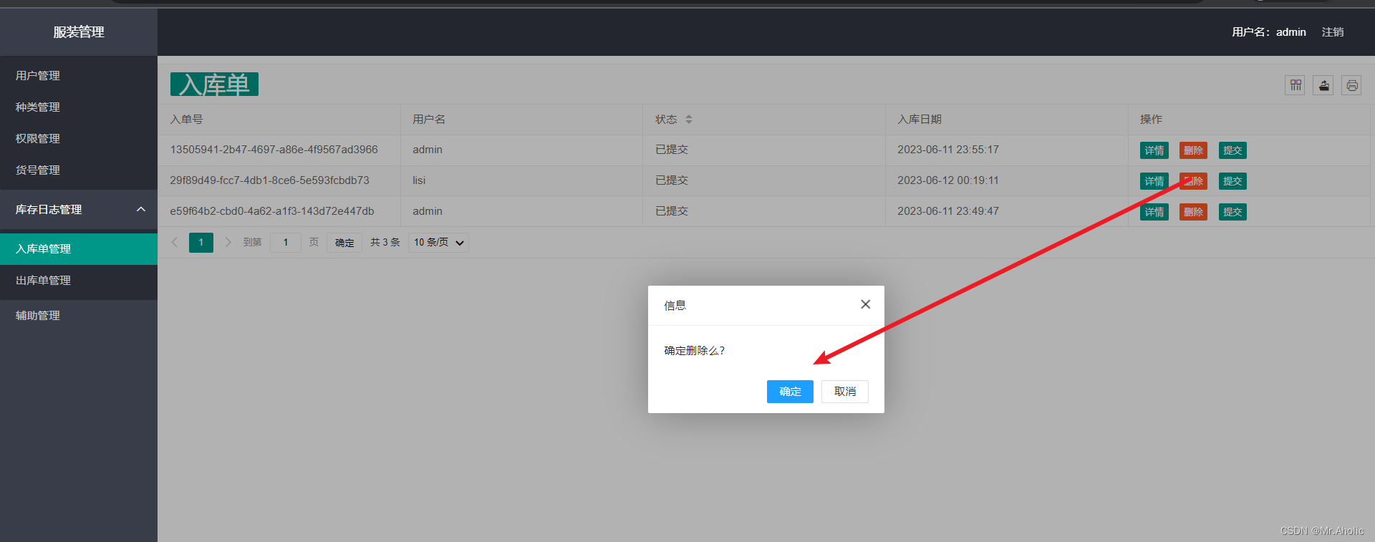
Task: Open the column filter grid icon
Action: [x=1295, y=85]
